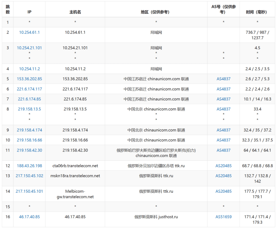The width and height of the screenshot is (277, 229).
Task: Select time cell 2.4 / 2.5 / 3.5
Action: tap(257, 69)
